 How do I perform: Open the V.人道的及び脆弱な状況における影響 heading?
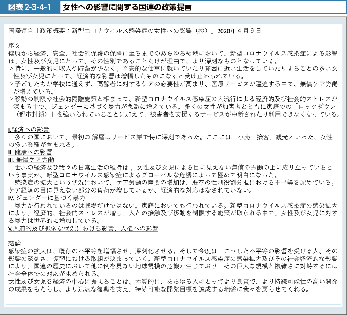(83, 228)
